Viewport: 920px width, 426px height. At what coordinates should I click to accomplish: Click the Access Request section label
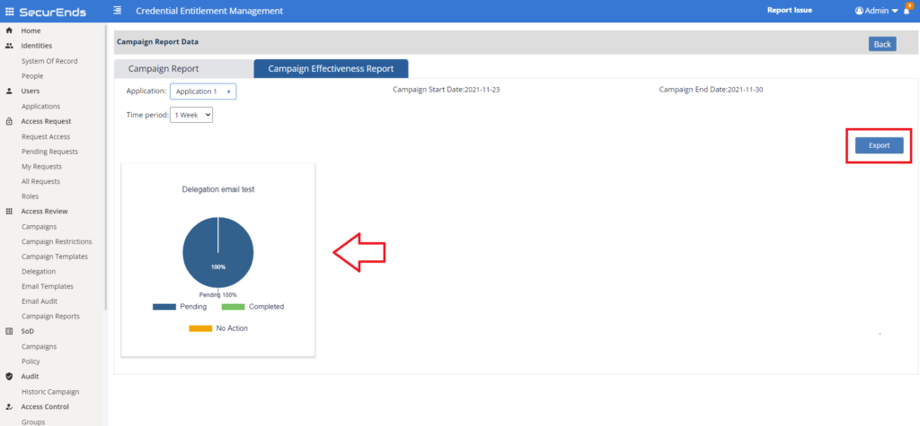(47, 121)
